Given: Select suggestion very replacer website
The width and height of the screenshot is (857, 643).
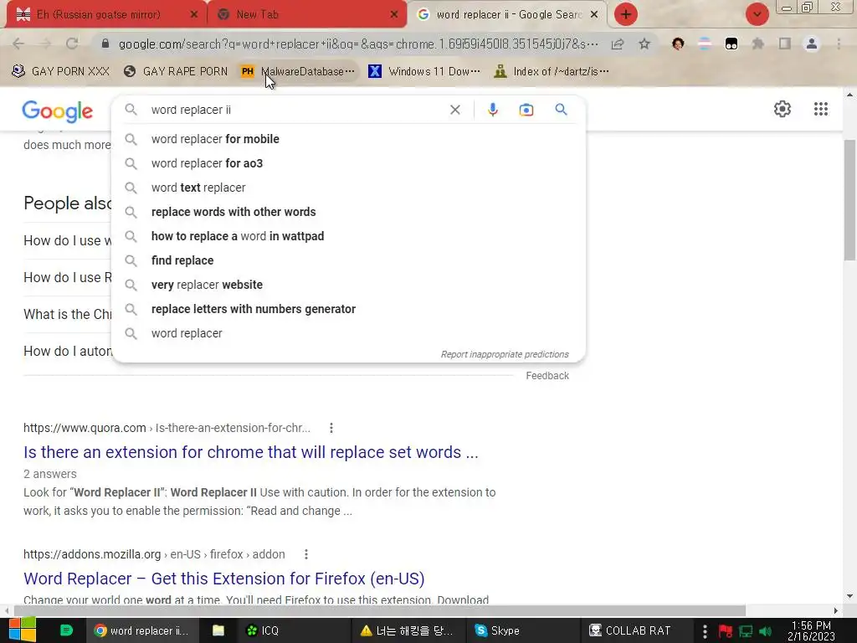Looking at the screenshot, I should click(x=348, y=285).
